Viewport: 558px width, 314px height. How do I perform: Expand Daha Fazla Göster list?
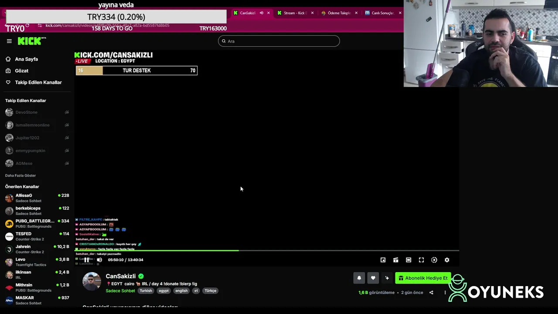pyautogui.click(x=20, y=176)
